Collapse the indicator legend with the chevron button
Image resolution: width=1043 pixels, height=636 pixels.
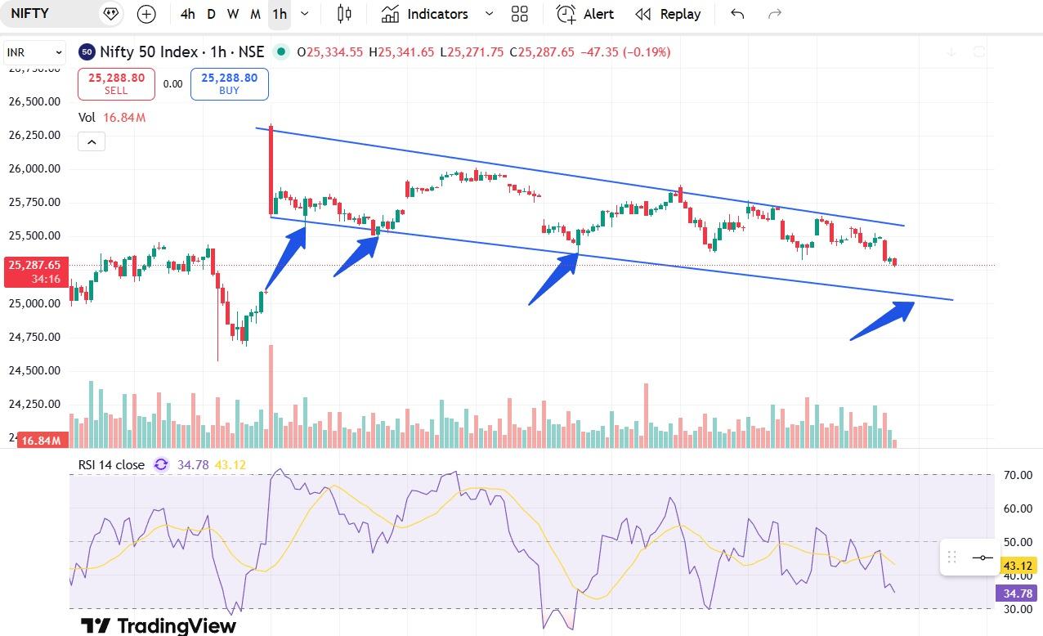pyautogui.click(x=92, y=142)
